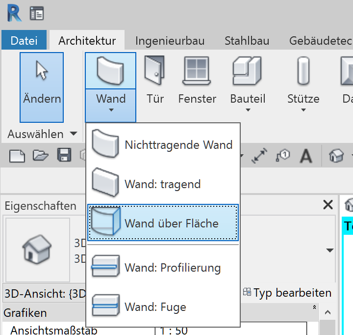Click the Open folder icon in toolbar
Viewport: 353px width, 335px height.
(x=41, y=156)
